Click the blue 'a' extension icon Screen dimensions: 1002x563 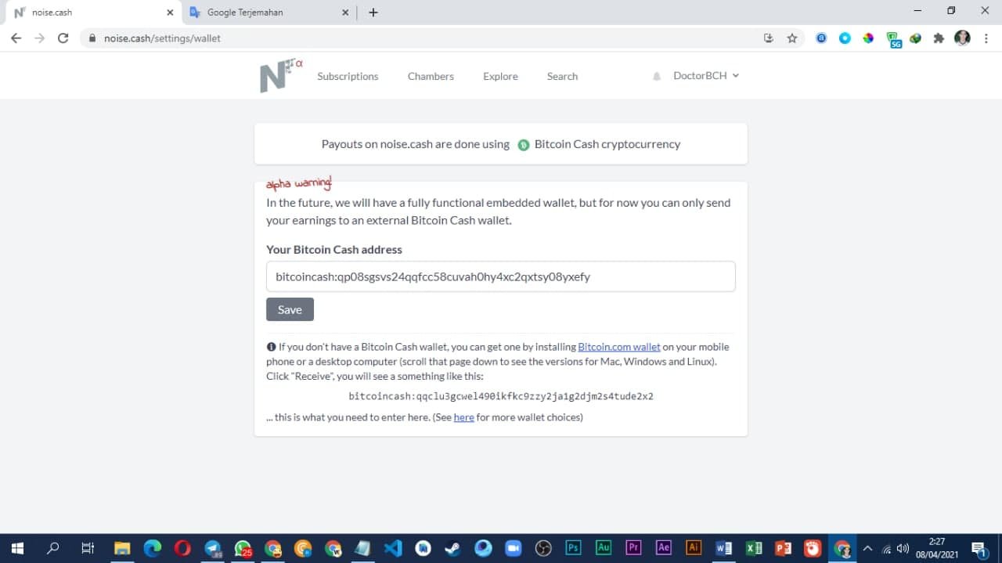point(821,38)
